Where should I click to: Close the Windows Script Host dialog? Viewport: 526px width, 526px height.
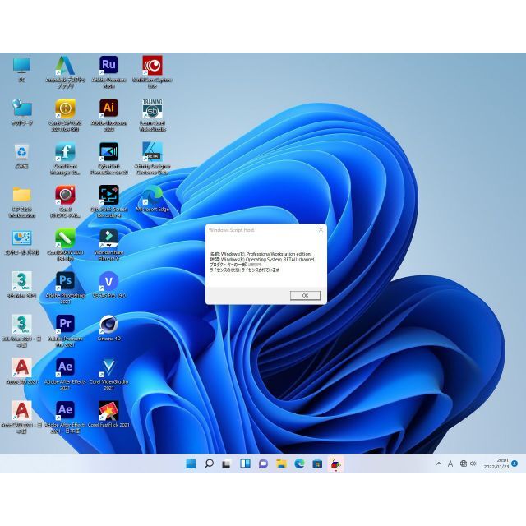pos(321,230)
